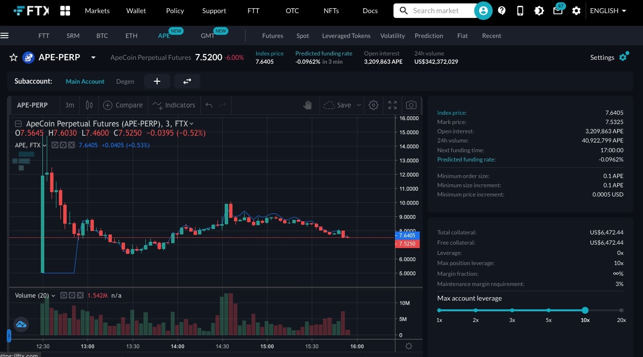Enter fullscreen chart mode

click(393, 105)
